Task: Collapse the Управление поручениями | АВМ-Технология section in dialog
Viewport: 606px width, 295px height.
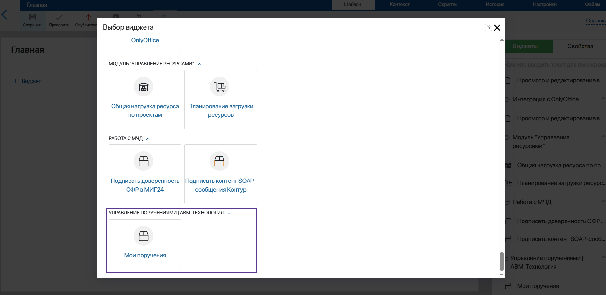Action: 229,213
